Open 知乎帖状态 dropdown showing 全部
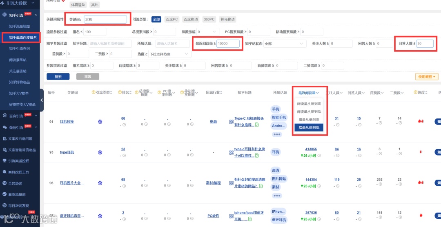Viewport: 441px width, 227px height. (x=285, y=44)
